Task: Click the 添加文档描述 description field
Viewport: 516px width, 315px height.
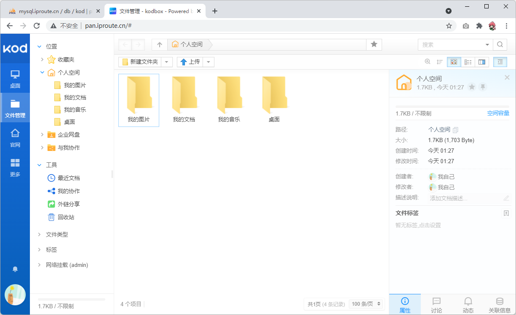Action: [x=463, y=198]
